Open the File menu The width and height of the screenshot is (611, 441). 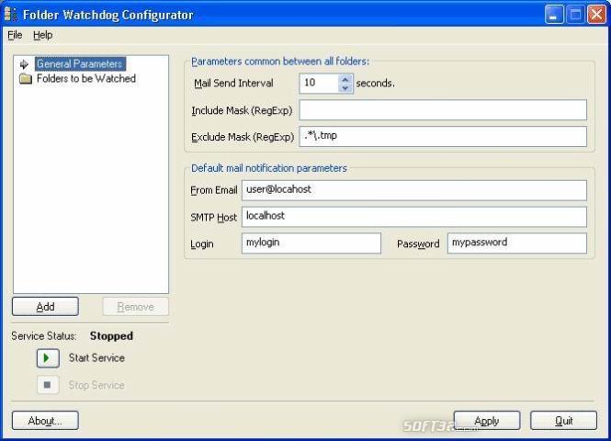pos(15,35)
